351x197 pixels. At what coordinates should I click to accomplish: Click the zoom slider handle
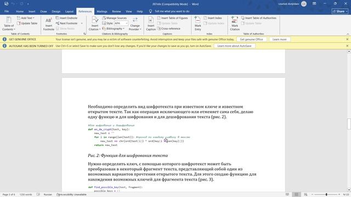(326, 195)
